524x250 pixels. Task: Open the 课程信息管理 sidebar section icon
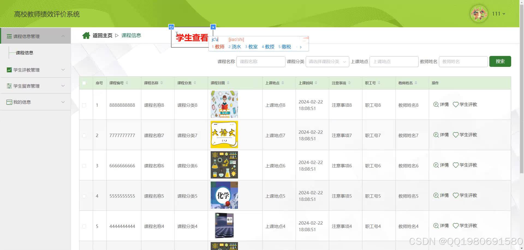click(x=9, y=36)
